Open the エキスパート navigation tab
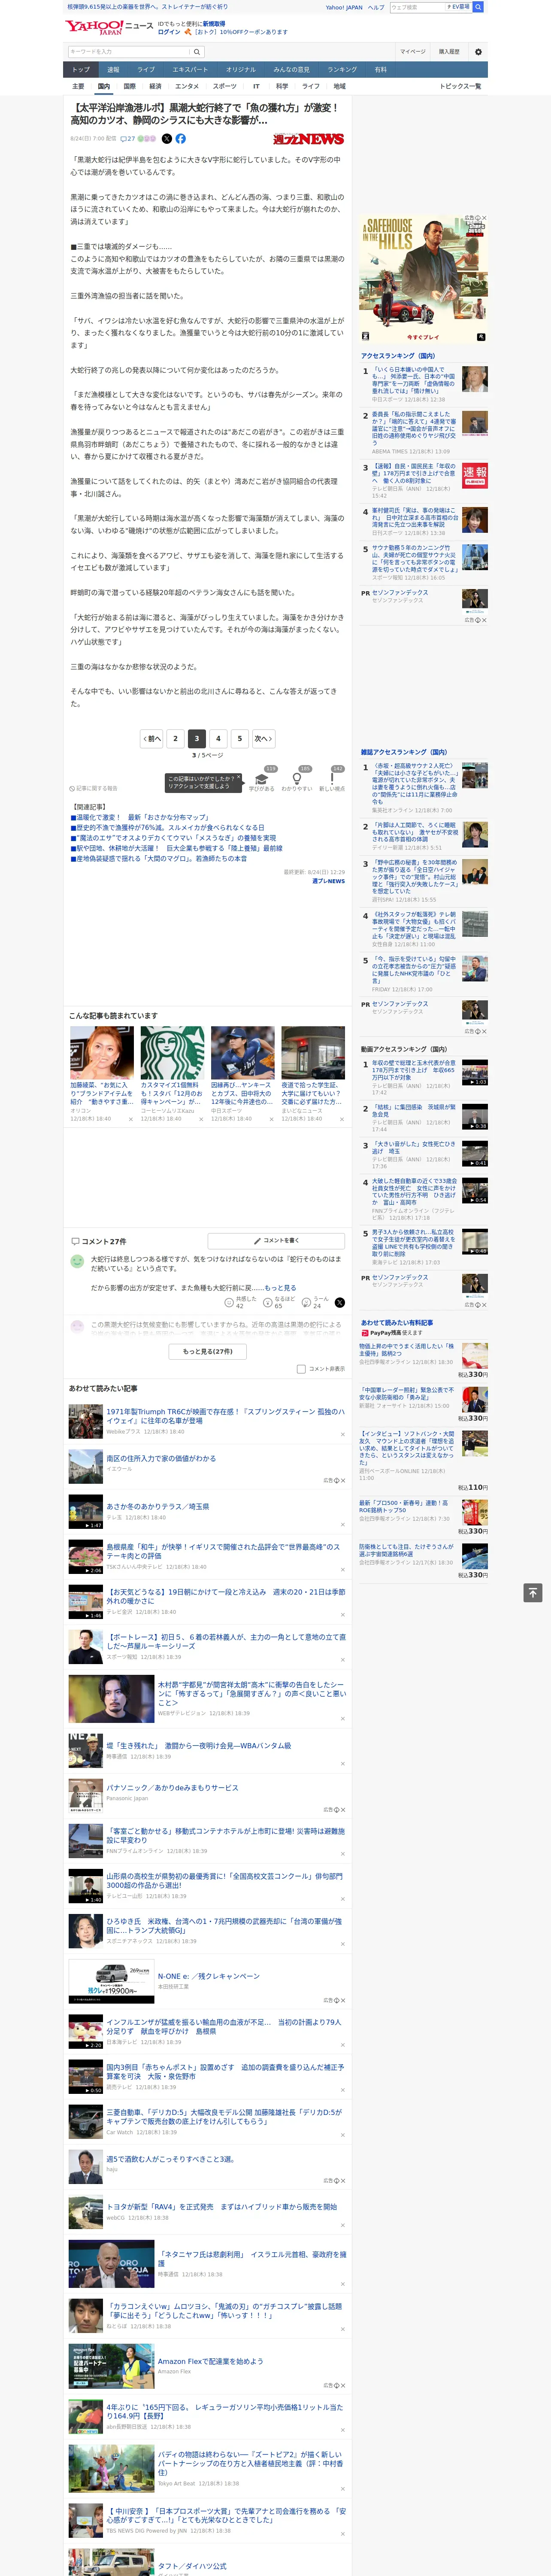551x2576 pixels. 190,70
